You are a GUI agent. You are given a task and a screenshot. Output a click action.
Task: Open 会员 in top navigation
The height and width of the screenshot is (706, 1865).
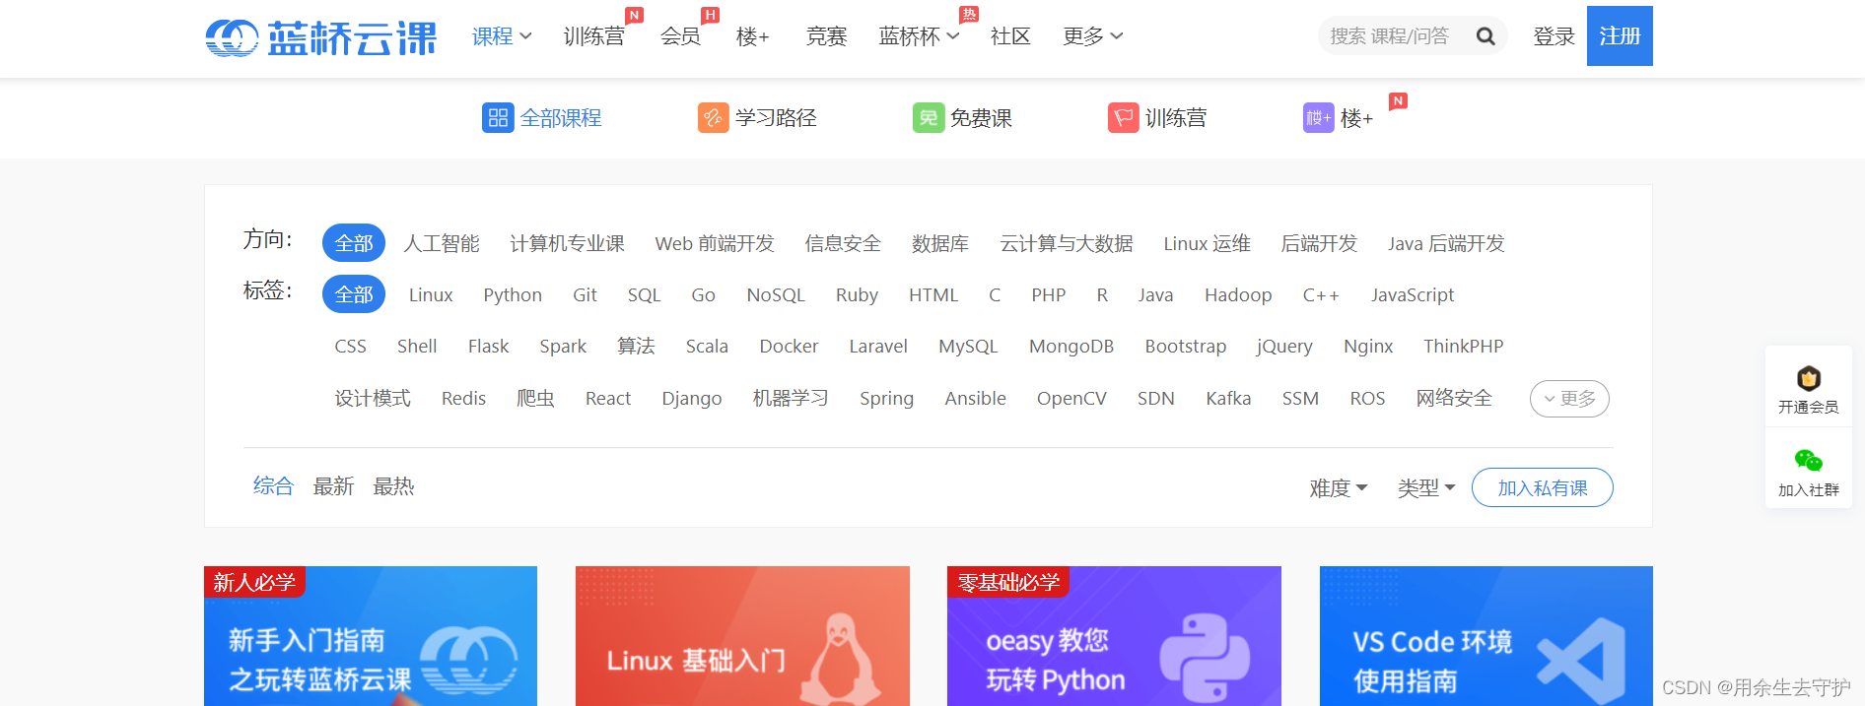point(680,36)
